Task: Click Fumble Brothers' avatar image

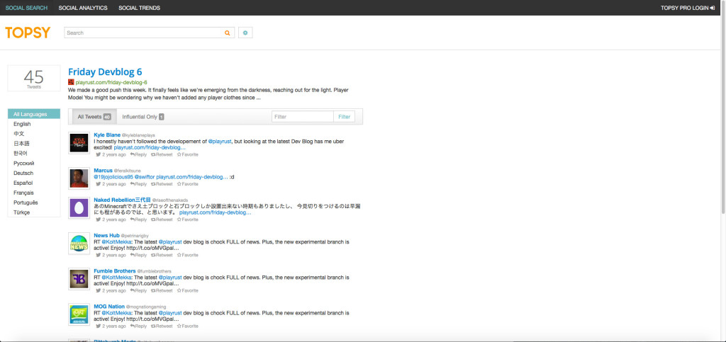Action: click(x=79, y=279)
